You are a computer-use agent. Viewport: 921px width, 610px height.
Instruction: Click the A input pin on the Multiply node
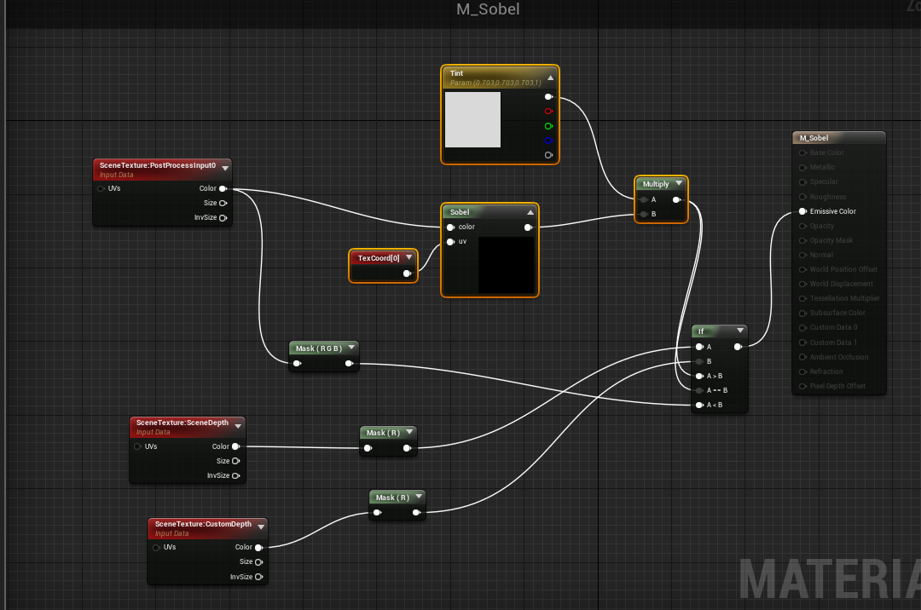pyautogui.click(x=644, y=198)
